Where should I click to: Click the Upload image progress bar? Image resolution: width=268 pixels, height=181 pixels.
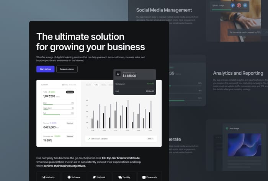click(229, 10)
